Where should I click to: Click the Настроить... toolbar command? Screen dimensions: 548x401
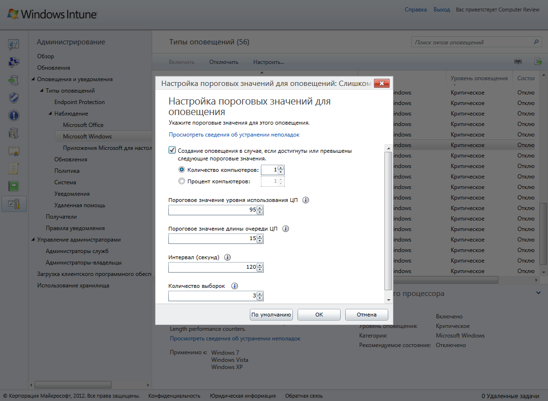pyautogui.click(x=269, y=62)
